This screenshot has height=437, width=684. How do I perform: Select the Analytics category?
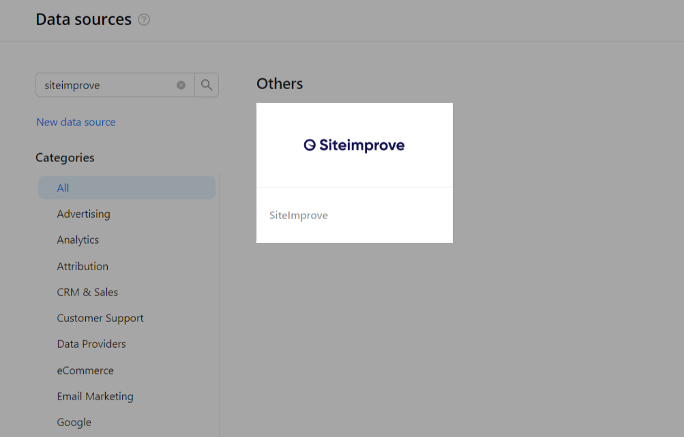(77, 240)
